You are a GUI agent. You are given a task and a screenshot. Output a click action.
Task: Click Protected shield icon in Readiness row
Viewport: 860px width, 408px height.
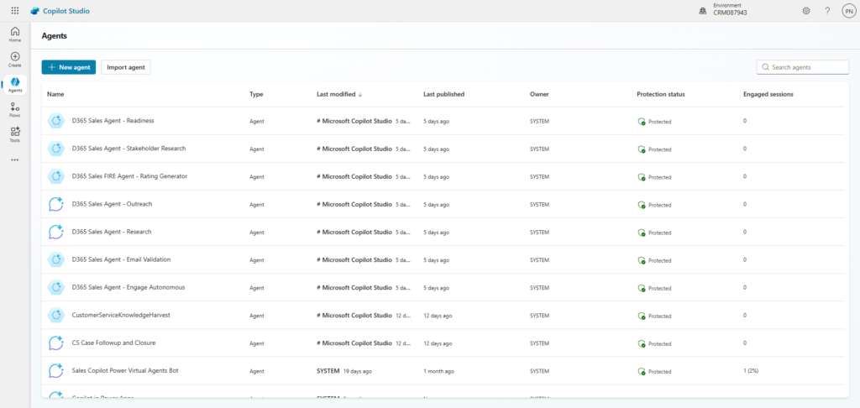click(641, 122)
